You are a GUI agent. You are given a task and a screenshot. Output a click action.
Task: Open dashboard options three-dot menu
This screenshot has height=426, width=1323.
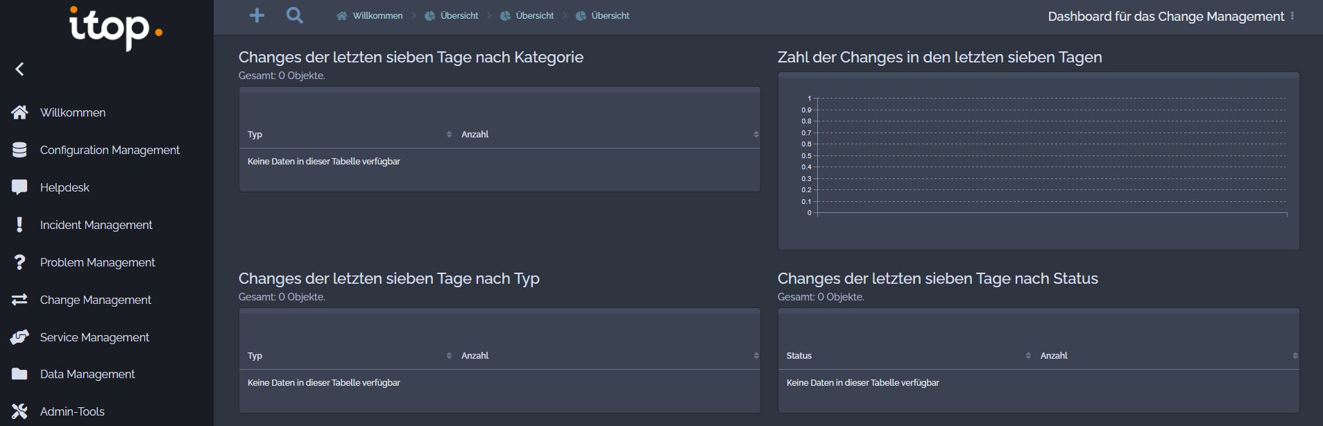click(x=1292, y=16)
